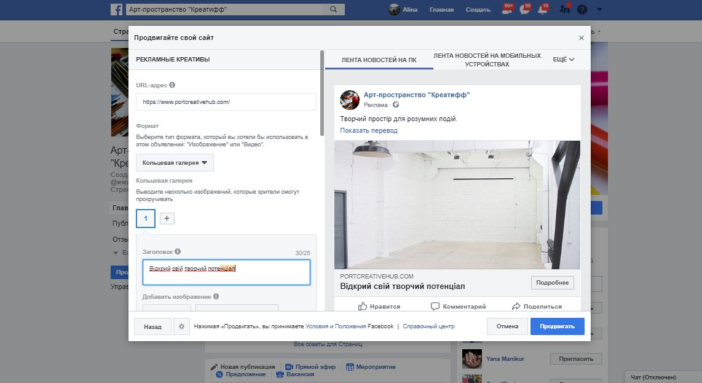Click the Подробнее button in preview

tap(552, 283)
